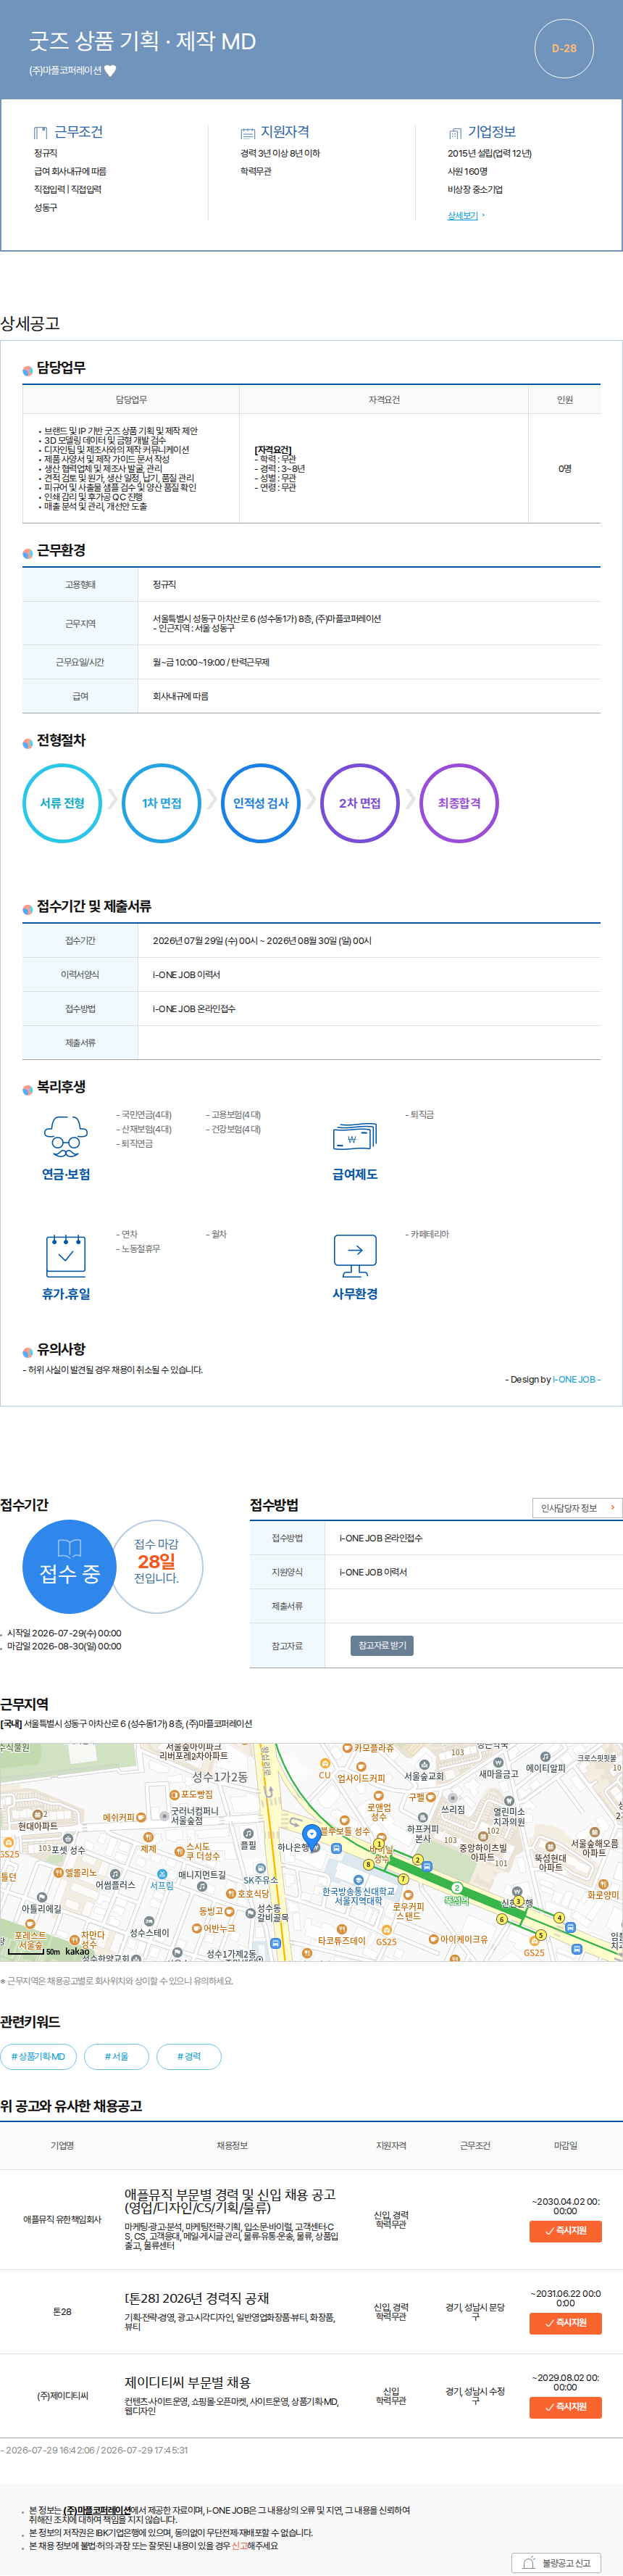623x2576 pixels.
Task: Click the 기업명 column header
Action: point(62,2145)
